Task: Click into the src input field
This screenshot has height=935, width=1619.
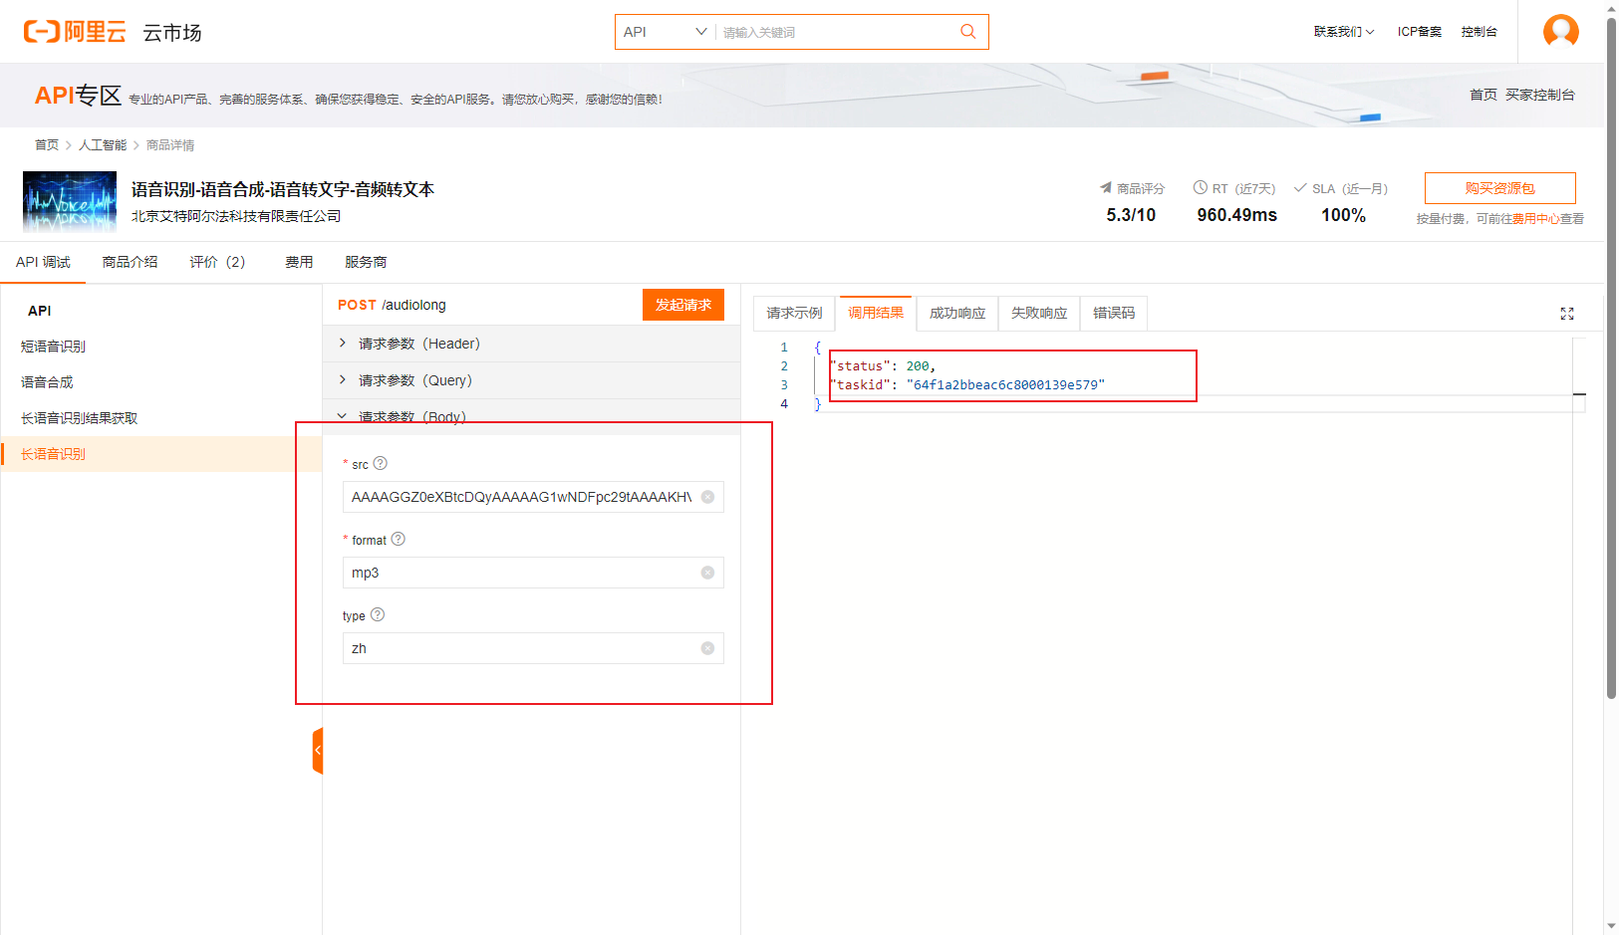Action: point(533,497)
